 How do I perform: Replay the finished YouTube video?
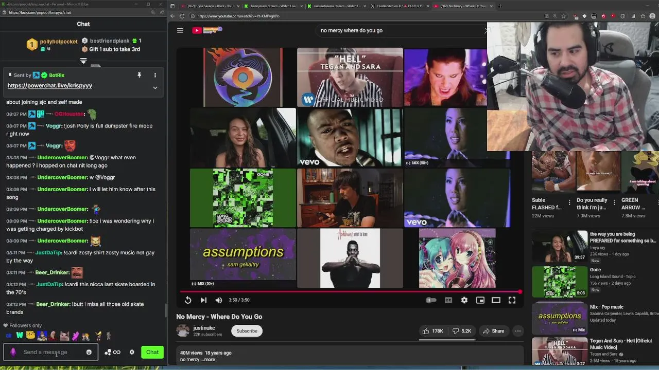188,300
